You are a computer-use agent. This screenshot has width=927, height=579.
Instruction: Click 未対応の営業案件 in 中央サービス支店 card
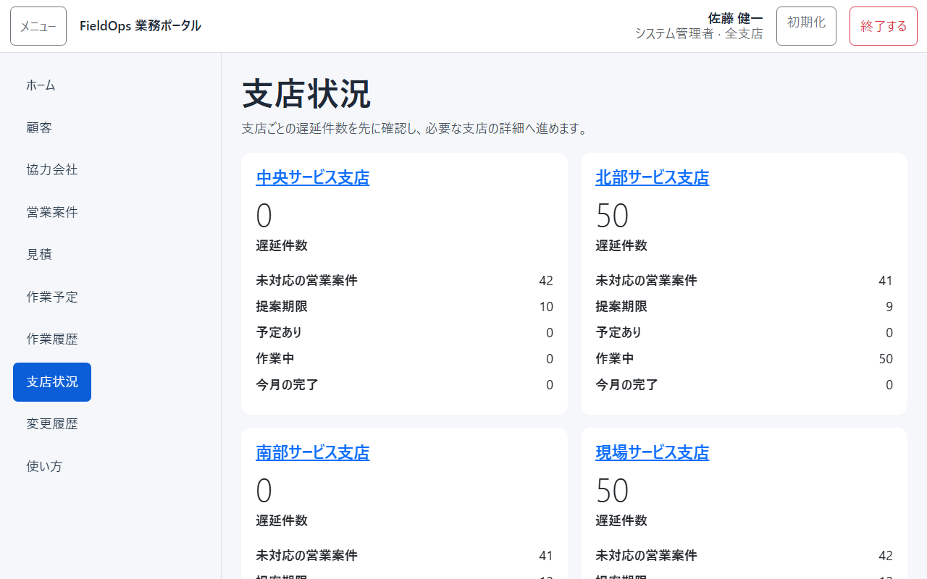[x=306, y=281]
